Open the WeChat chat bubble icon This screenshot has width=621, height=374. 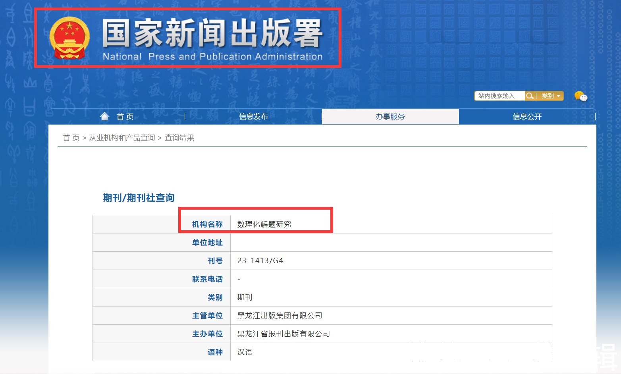pyautogui.click(x=580, y=96)
